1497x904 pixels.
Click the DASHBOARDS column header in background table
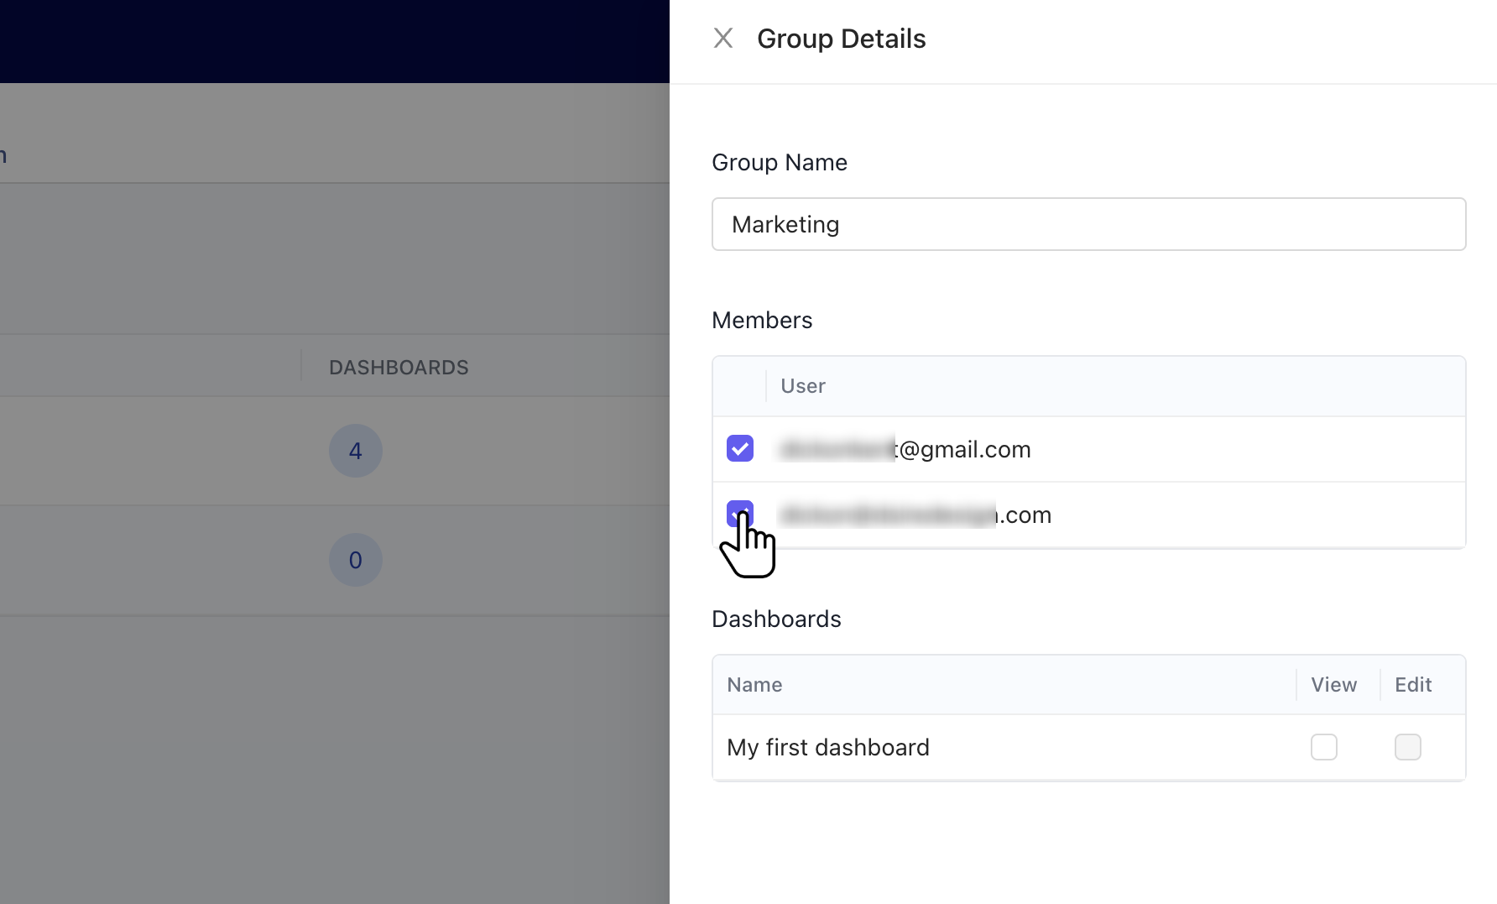pos(399,368)
